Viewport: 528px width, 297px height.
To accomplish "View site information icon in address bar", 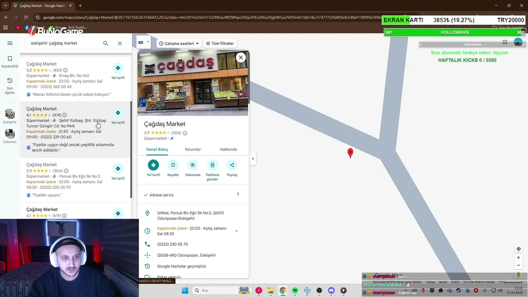I will (38, 17).
